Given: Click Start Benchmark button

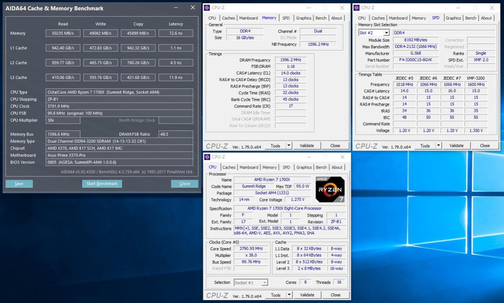Looking at the screenshot, I should 102,184.
